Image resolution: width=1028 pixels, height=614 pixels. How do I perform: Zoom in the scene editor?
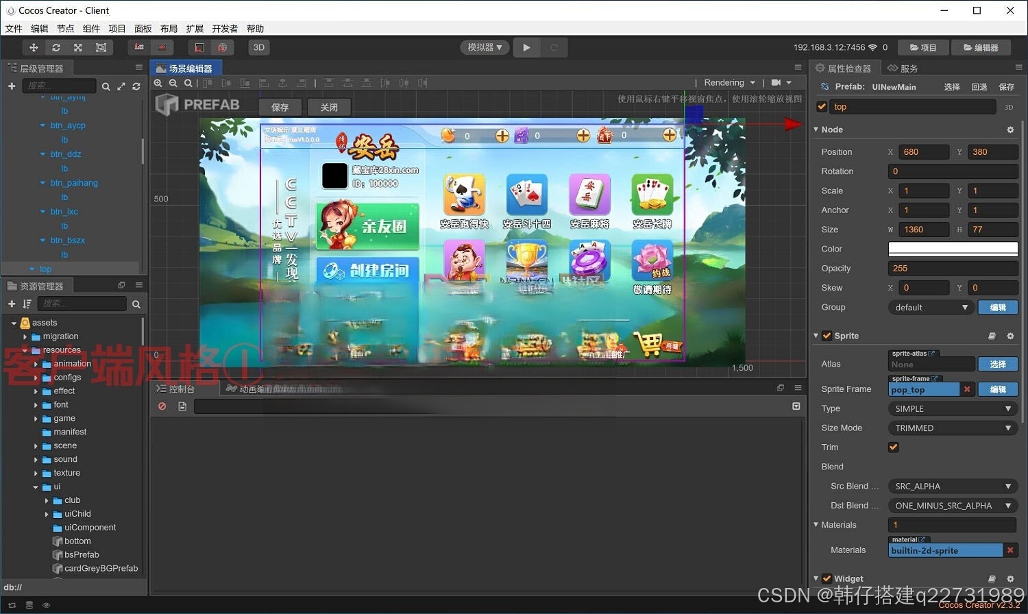point(158,83)
